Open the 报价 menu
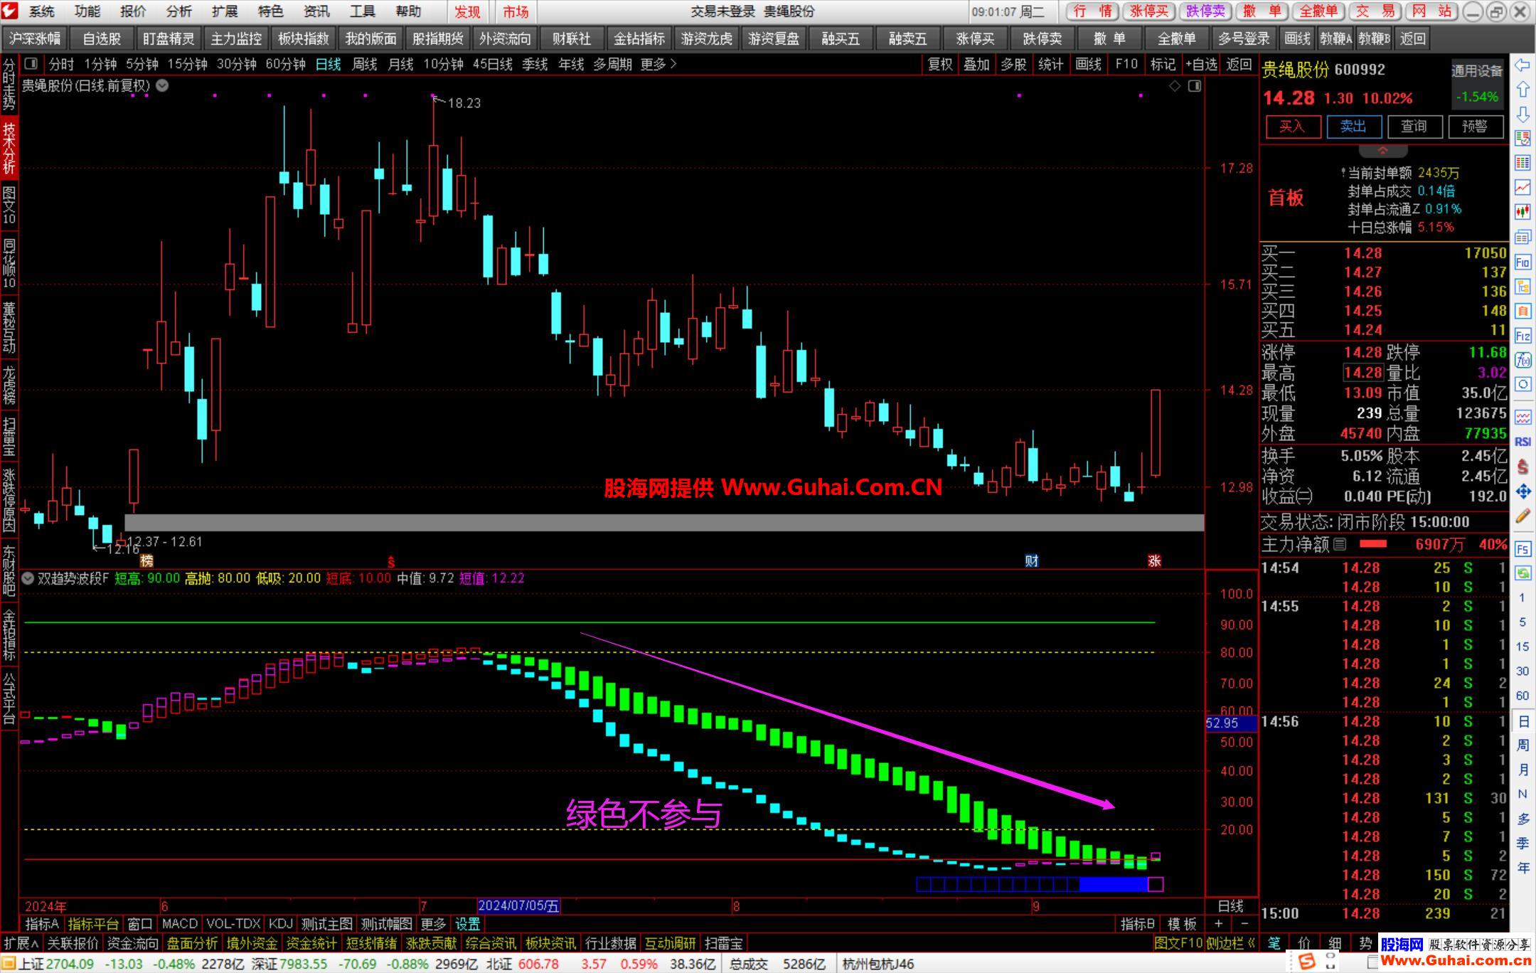 (133, 11)
